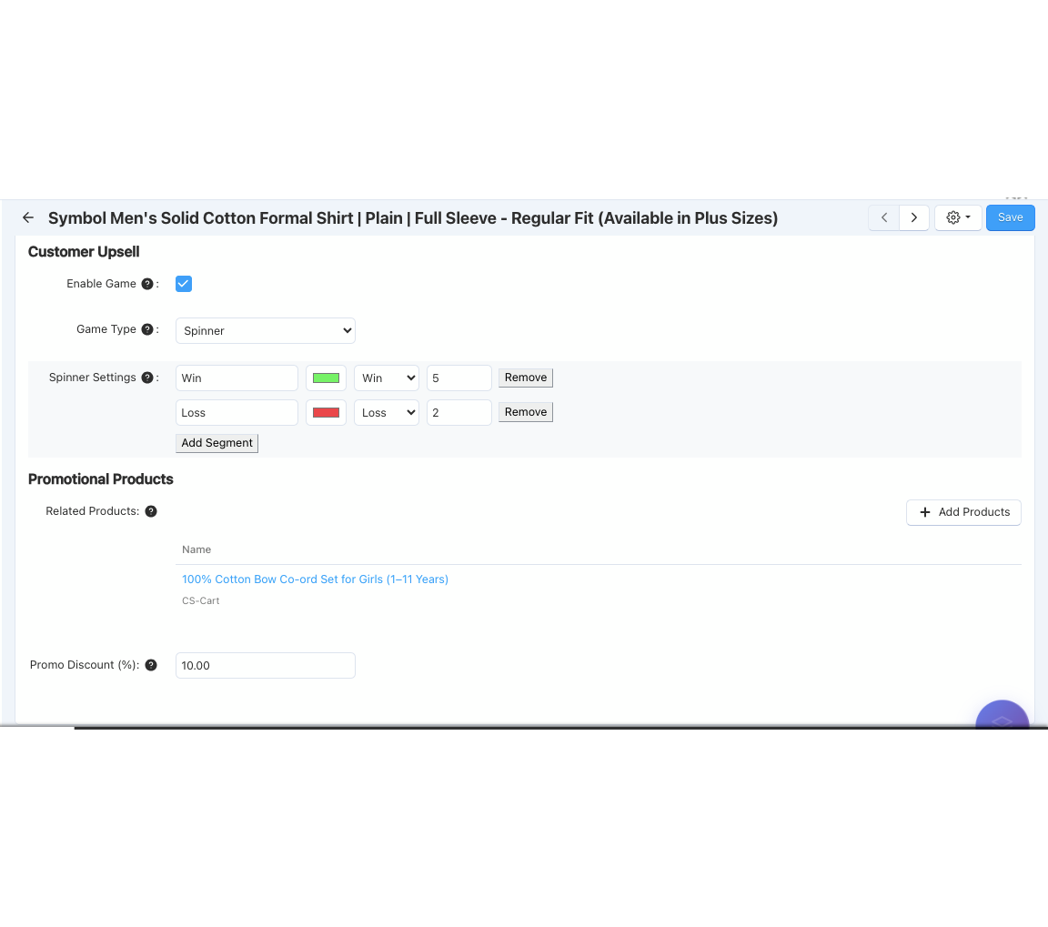Click the back arrow icon

[28, 218]
